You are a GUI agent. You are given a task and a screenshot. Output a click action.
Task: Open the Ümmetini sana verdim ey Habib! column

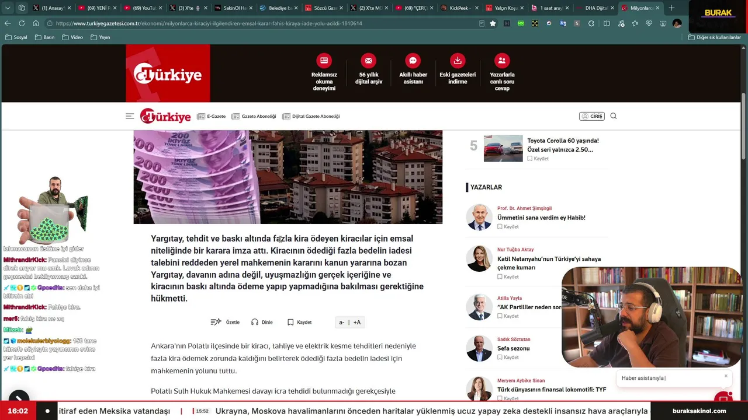541,218
